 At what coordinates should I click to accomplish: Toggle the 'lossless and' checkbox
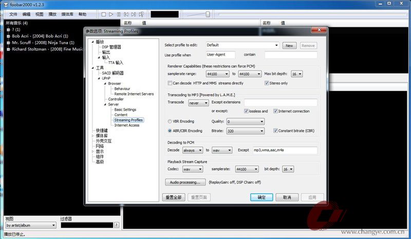pyautogui.click(x=246, y=111)
